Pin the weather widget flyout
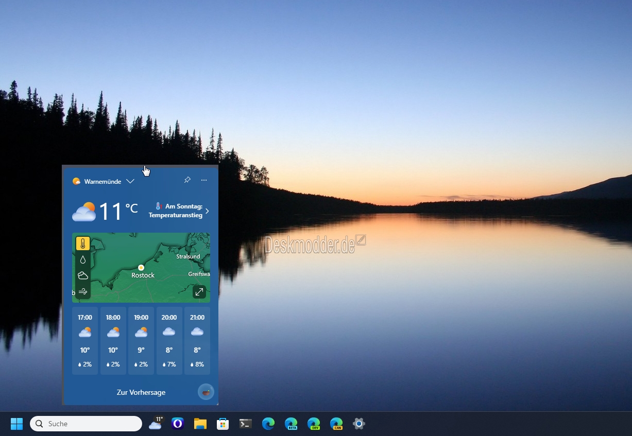The height and width of the screenshot is (436, 632). pos(187,180)
